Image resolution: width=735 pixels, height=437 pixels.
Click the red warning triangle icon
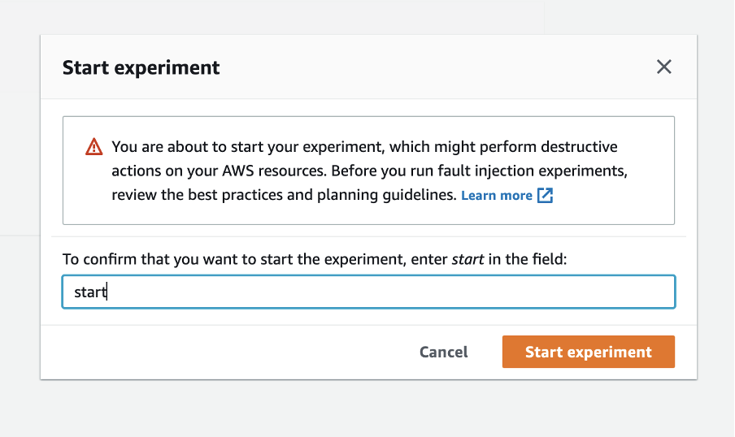[94, 147]
